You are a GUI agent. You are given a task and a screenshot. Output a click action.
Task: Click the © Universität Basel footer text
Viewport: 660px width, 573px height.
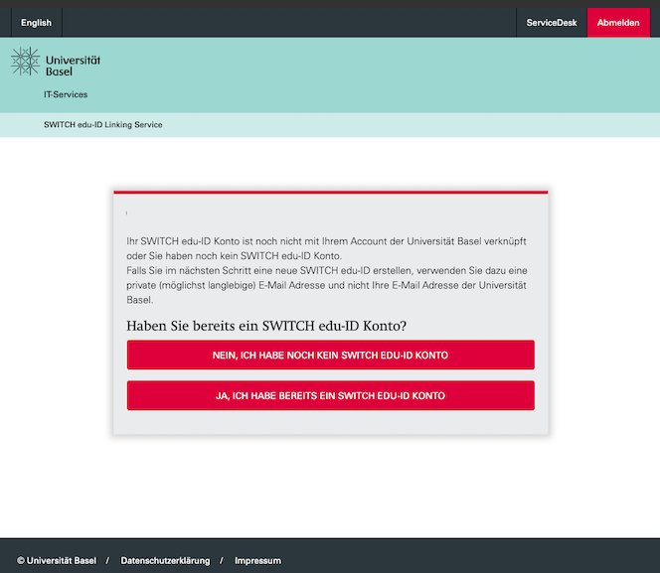click(57, 561)
